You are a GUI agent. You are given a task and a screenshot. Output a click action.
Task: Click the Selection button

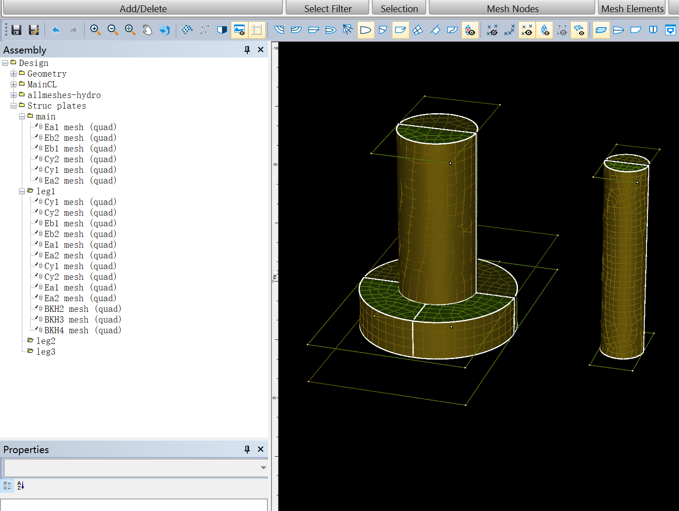399,8
